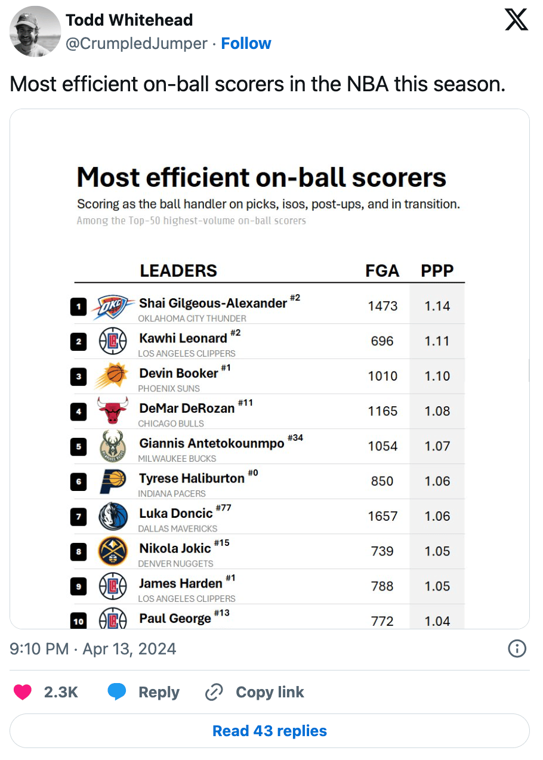The image size is (543, 760).
Task: Click the Chicago Bulls logo
Action: (x=112, y=412)
